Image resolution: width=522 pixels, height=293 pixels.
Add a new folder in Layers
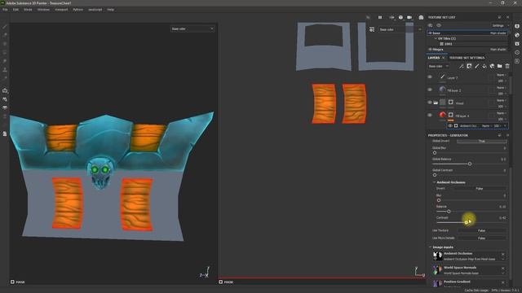click(x=500, y=67)
